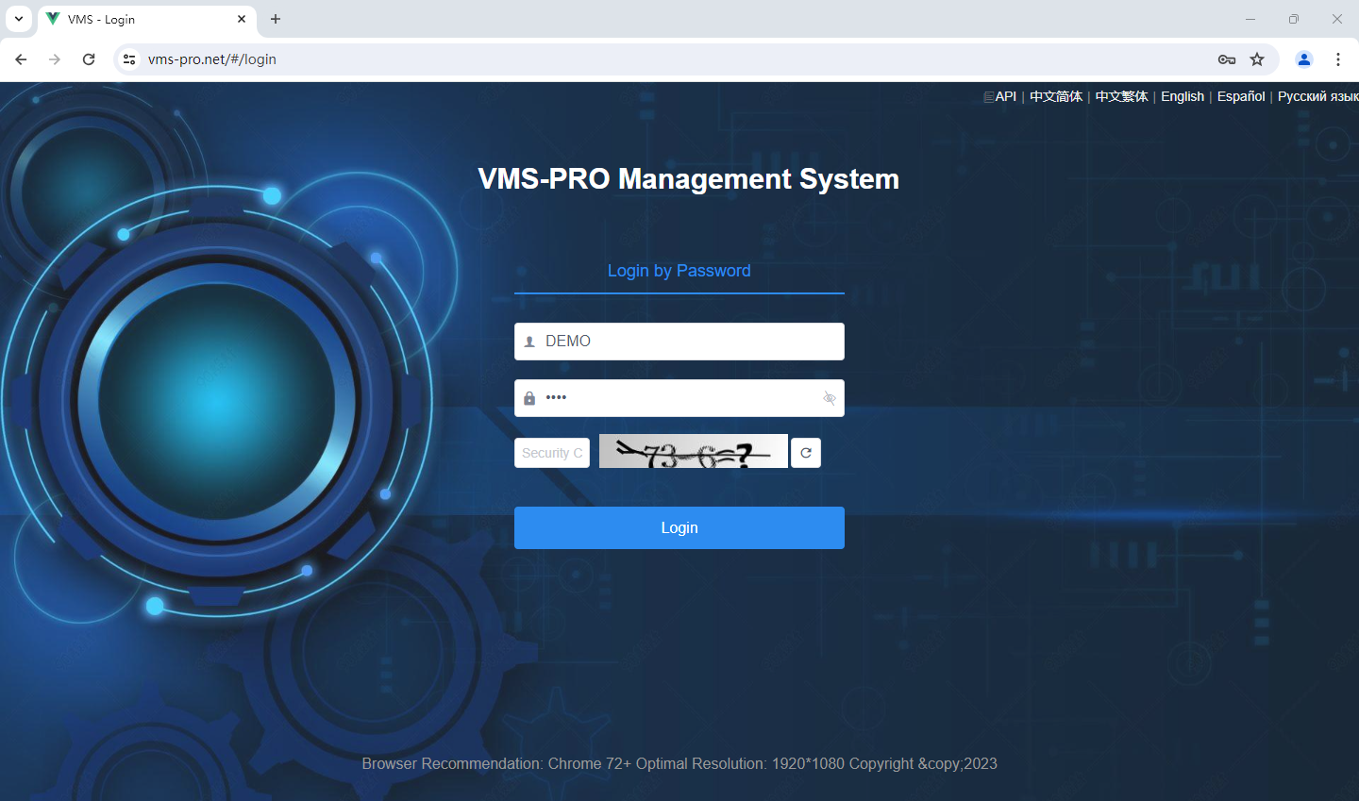Focus the Security Code input field
Screen dimensions: 1359x801
552,453
